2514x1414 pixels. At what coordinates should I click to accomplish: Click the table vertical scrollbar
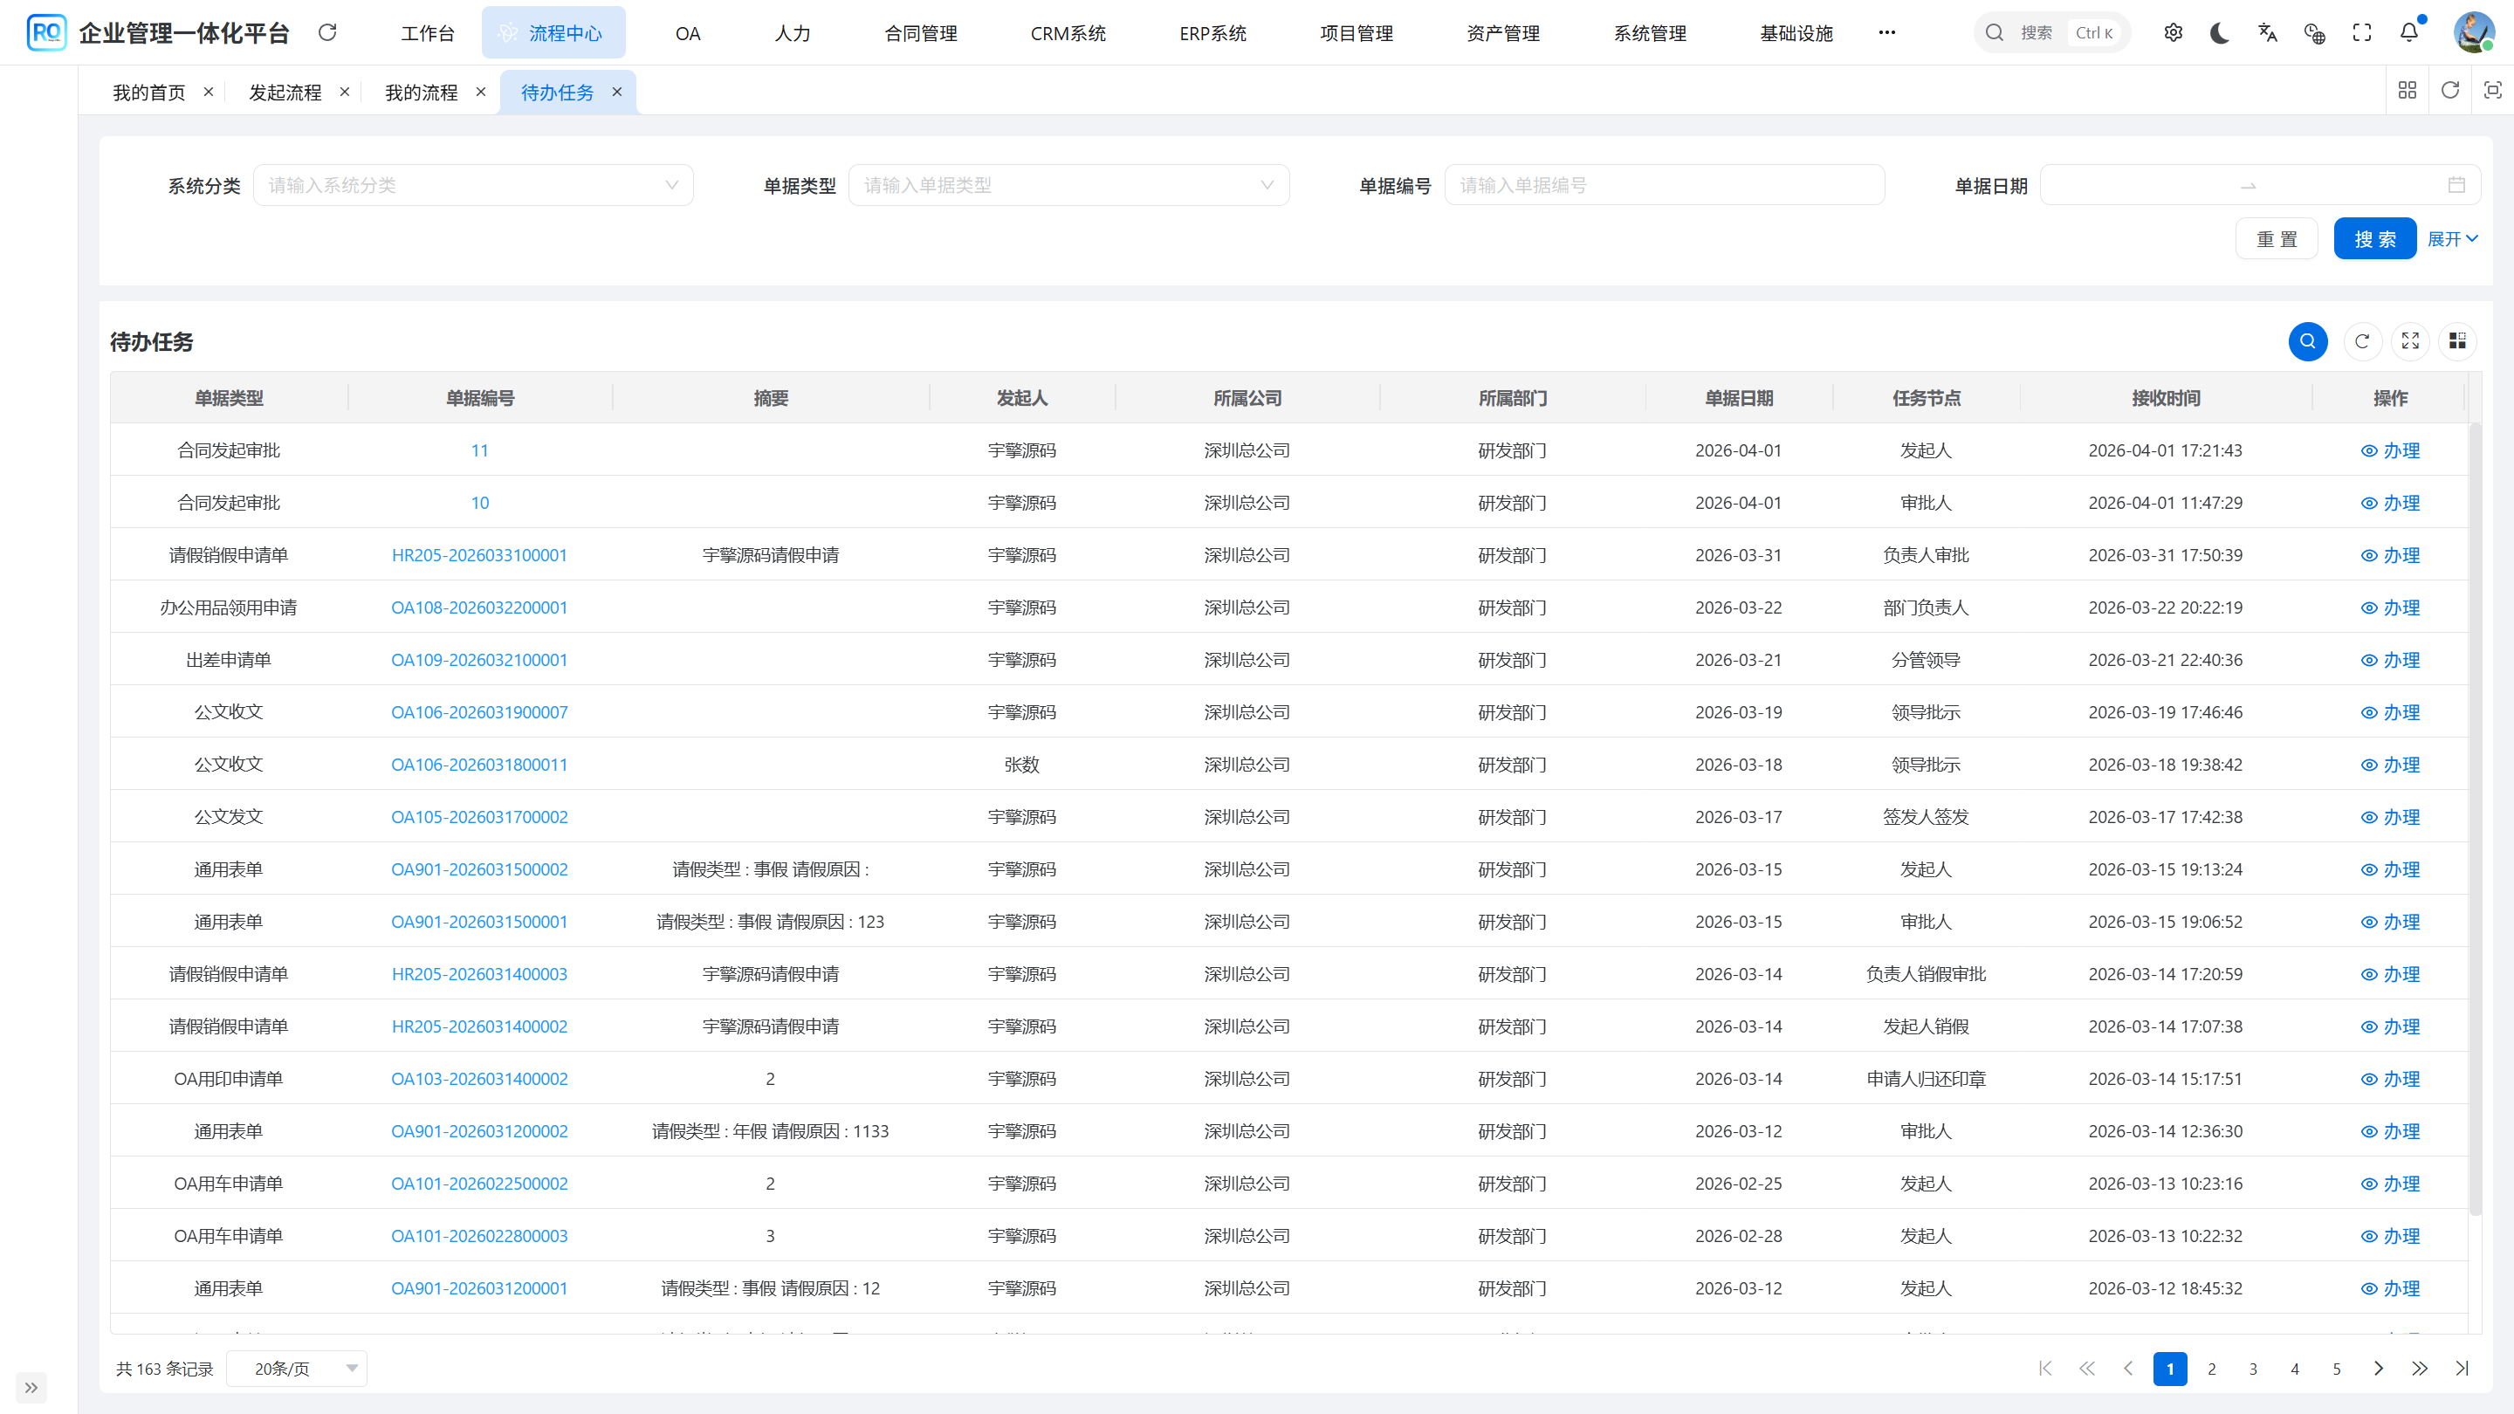[x=2474, y=820]
